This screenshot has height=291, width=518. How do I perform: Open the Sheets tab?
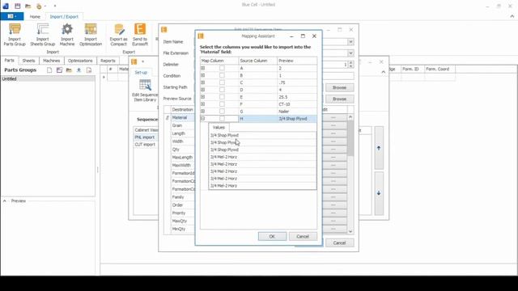click(28, 61)
